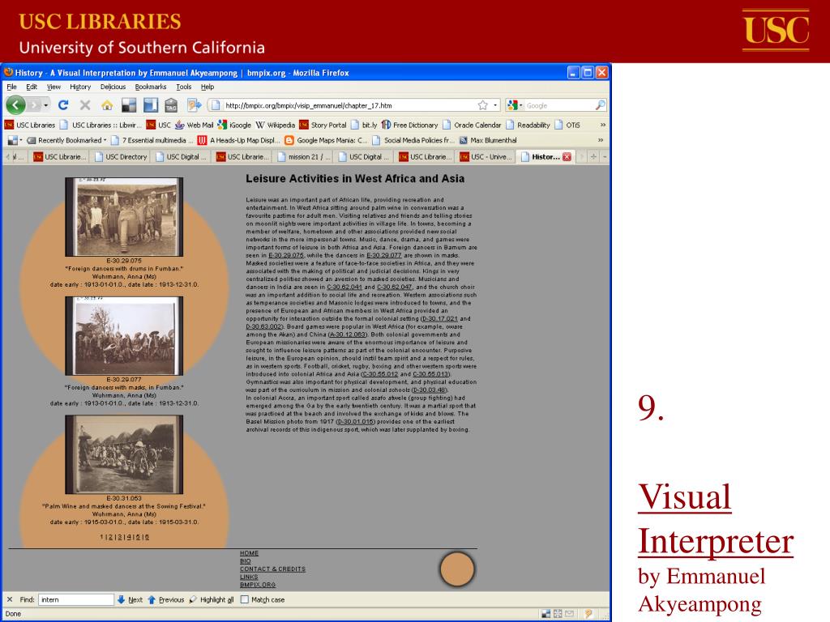The height and width of the screenshot is (622, 830).
Task: Click the Delicious checkered toolbar icon
Action: 129,105
